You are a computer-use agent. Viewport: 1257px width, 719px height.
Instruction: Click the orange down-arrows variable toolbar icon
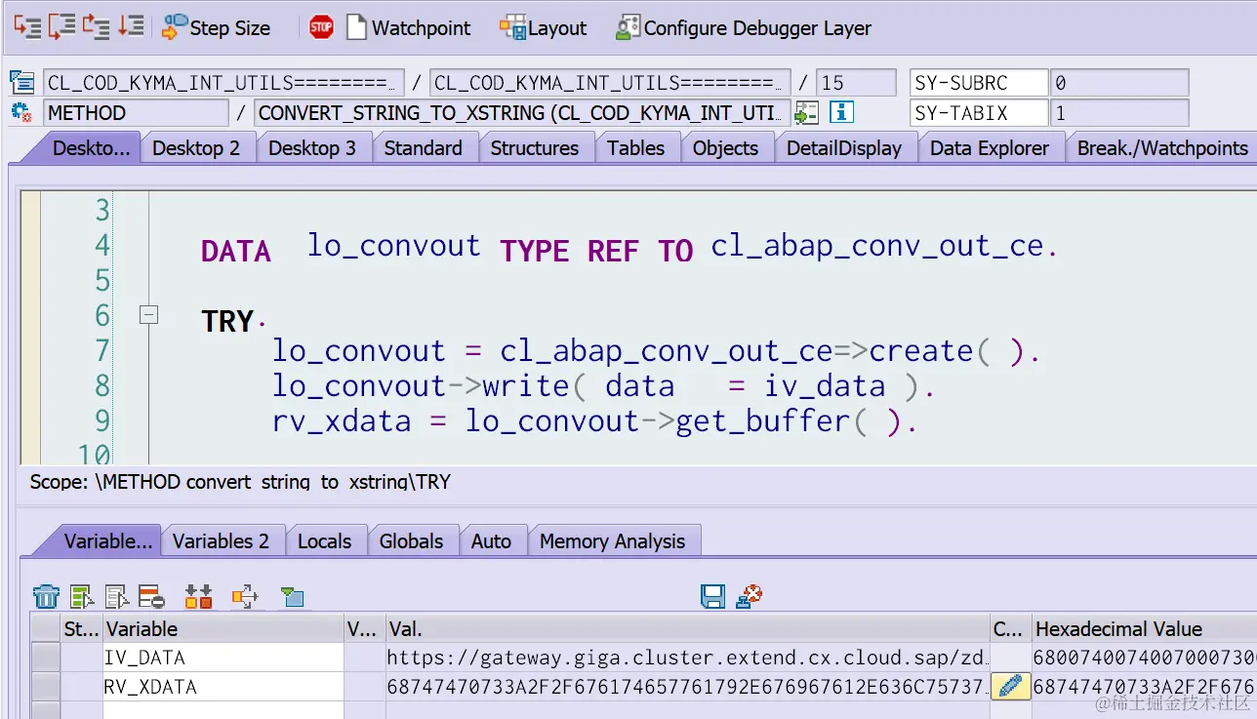(198, 596)
